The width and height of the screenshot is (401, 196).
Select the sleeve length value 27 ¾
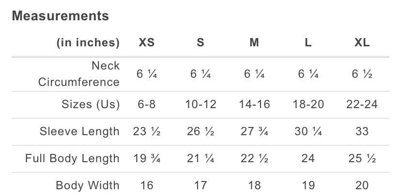254,131
